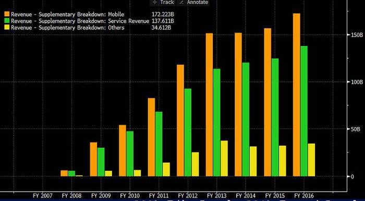Click the FY 2012 orange Mobile bar

click(180, 120)
